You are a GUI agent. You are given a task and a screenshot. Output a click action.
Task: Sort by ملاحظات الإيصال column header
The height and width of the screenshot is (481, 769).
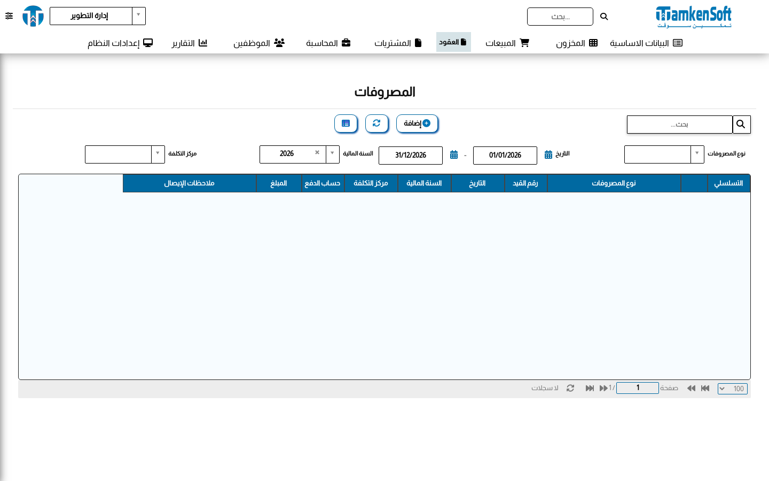(190, 183)
